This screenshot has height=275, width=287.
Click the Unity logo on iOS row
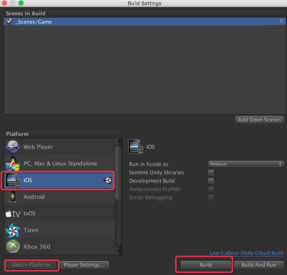click(107, 180)
